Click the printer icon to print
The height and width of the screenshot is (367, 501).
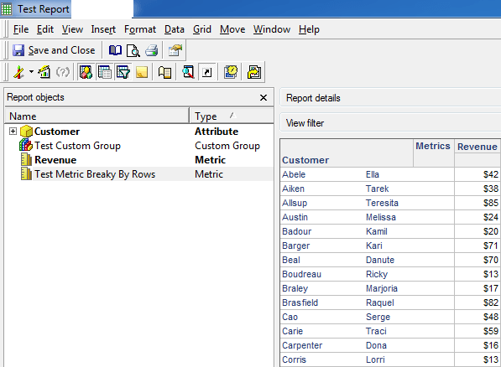click(151, 50)
